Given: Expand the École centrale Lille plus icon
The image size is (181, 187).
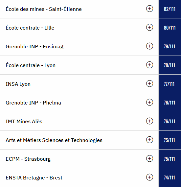Looking at the screenshot, I should pos(149,27).
